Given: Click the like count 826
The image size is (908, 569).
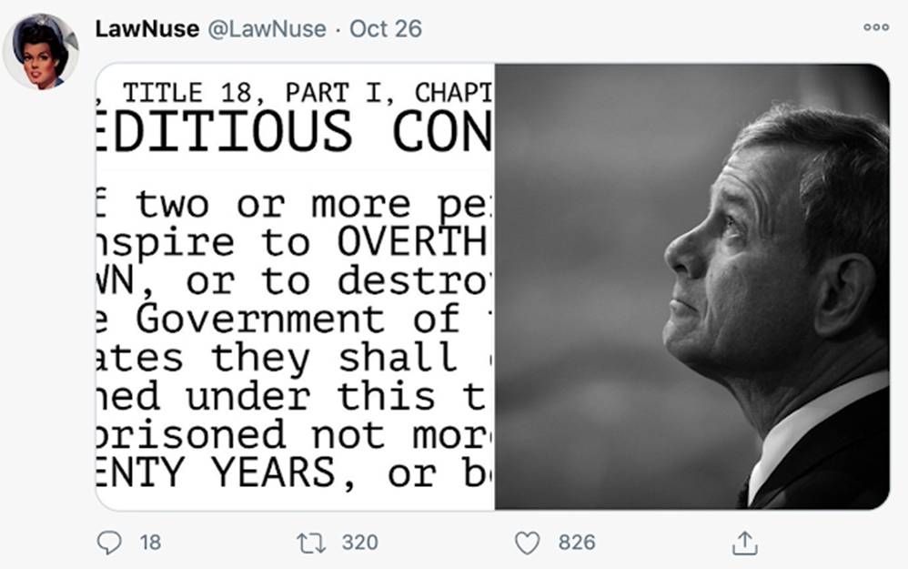Looking at the screenshot, I should 577,543.
